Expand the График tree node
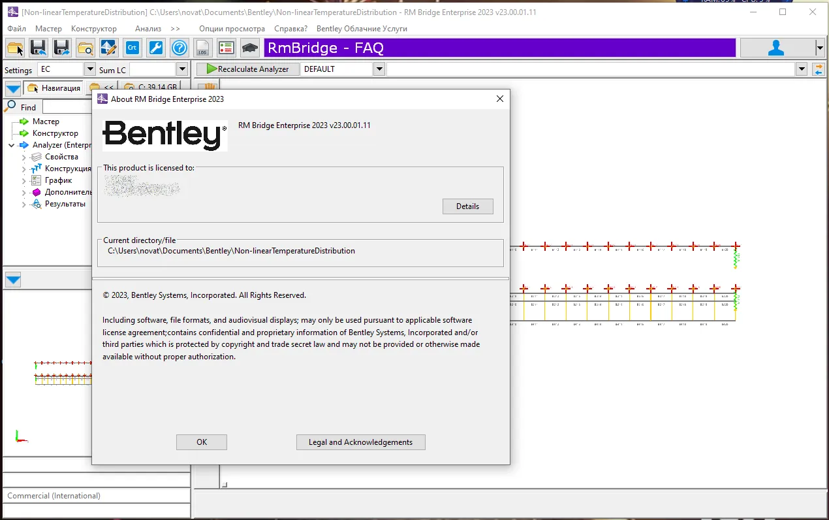Viewport: 829px width, 520px height. [x=24, y=181]
